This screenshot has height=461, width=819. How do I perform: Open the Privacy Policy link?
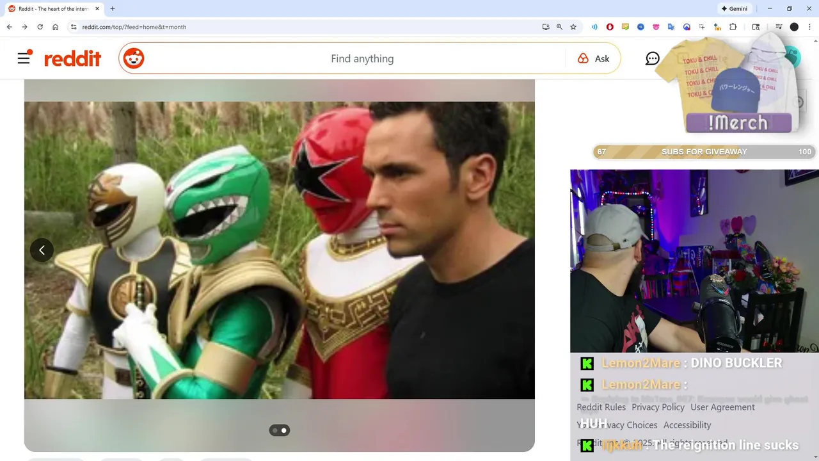(x=658, y=407)
